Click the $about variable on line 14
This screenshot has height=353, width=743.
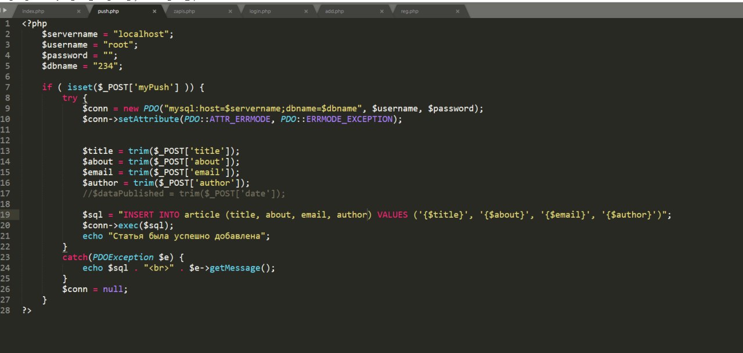pos(98,161)
